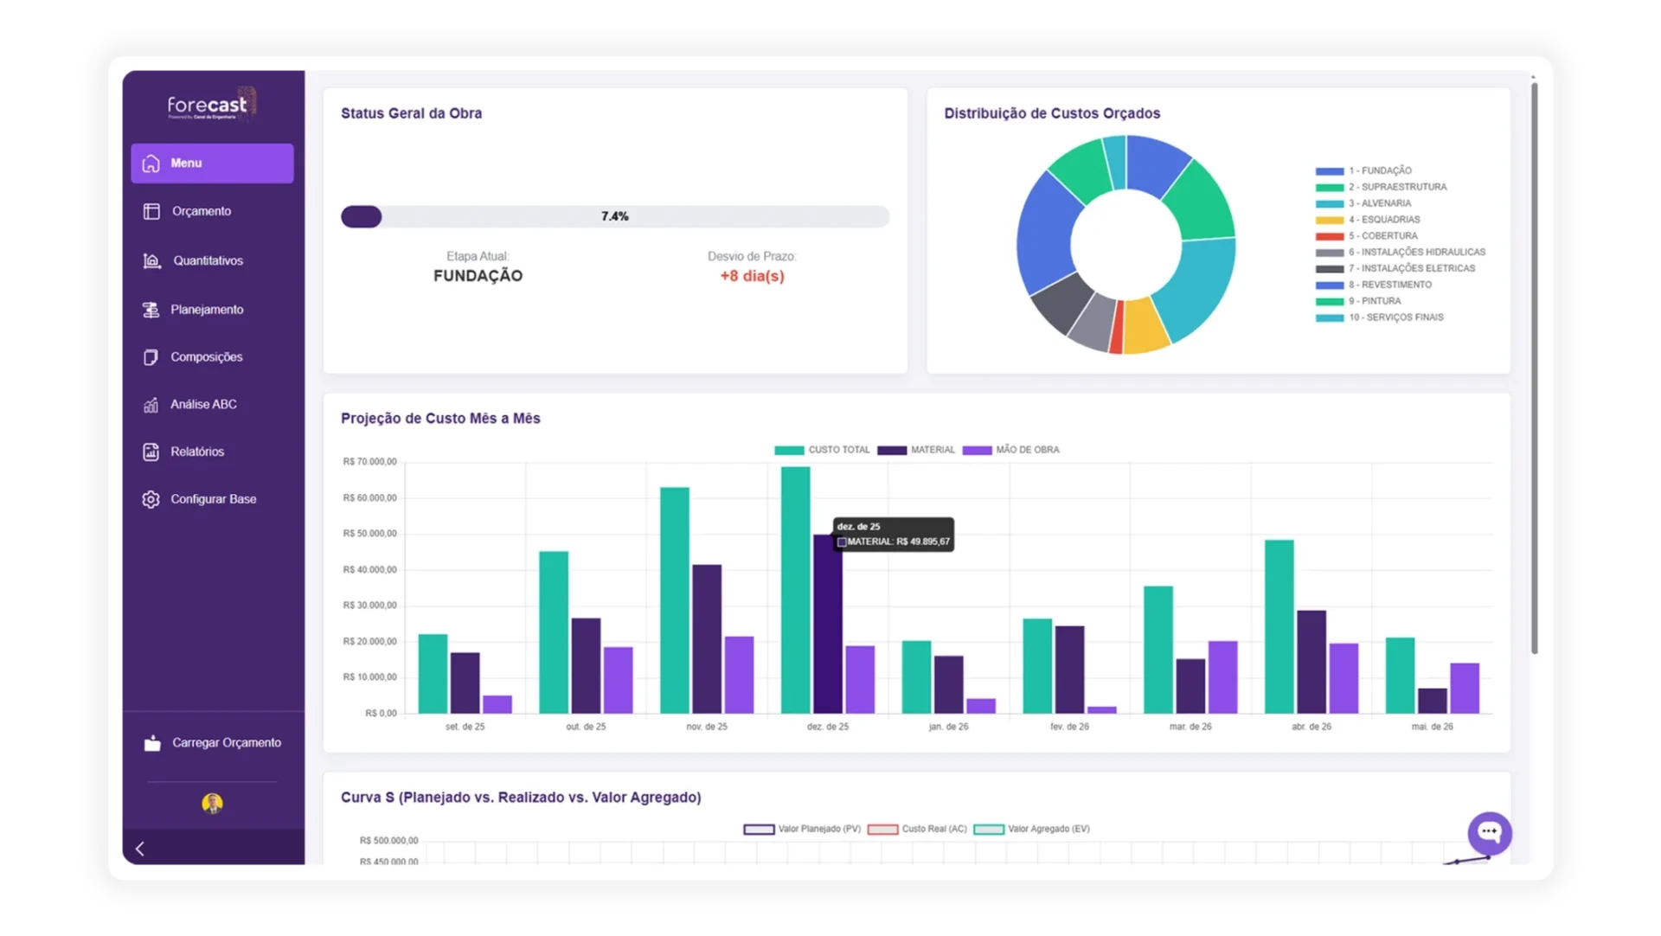Click the Quantitativos sidebar icon

tap(151, 261)
